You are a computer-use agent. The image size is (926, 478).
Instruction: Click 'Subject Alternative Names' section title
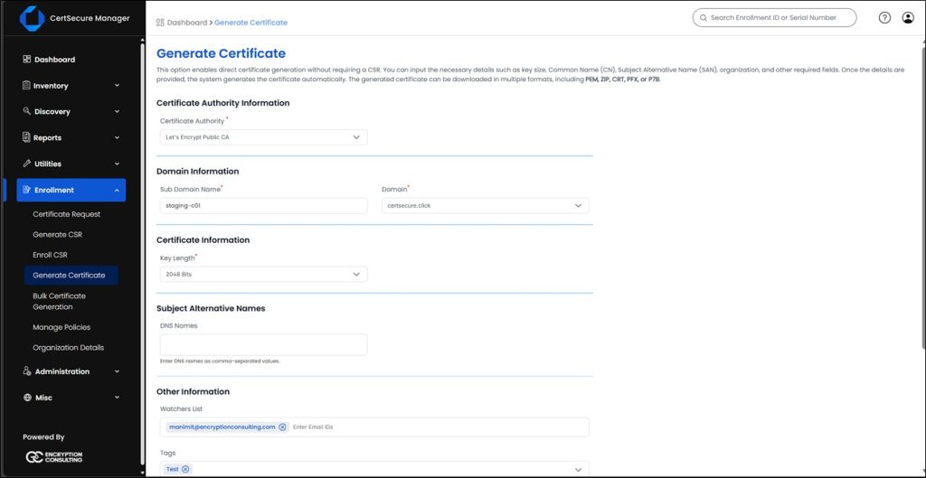pos(211,308)
